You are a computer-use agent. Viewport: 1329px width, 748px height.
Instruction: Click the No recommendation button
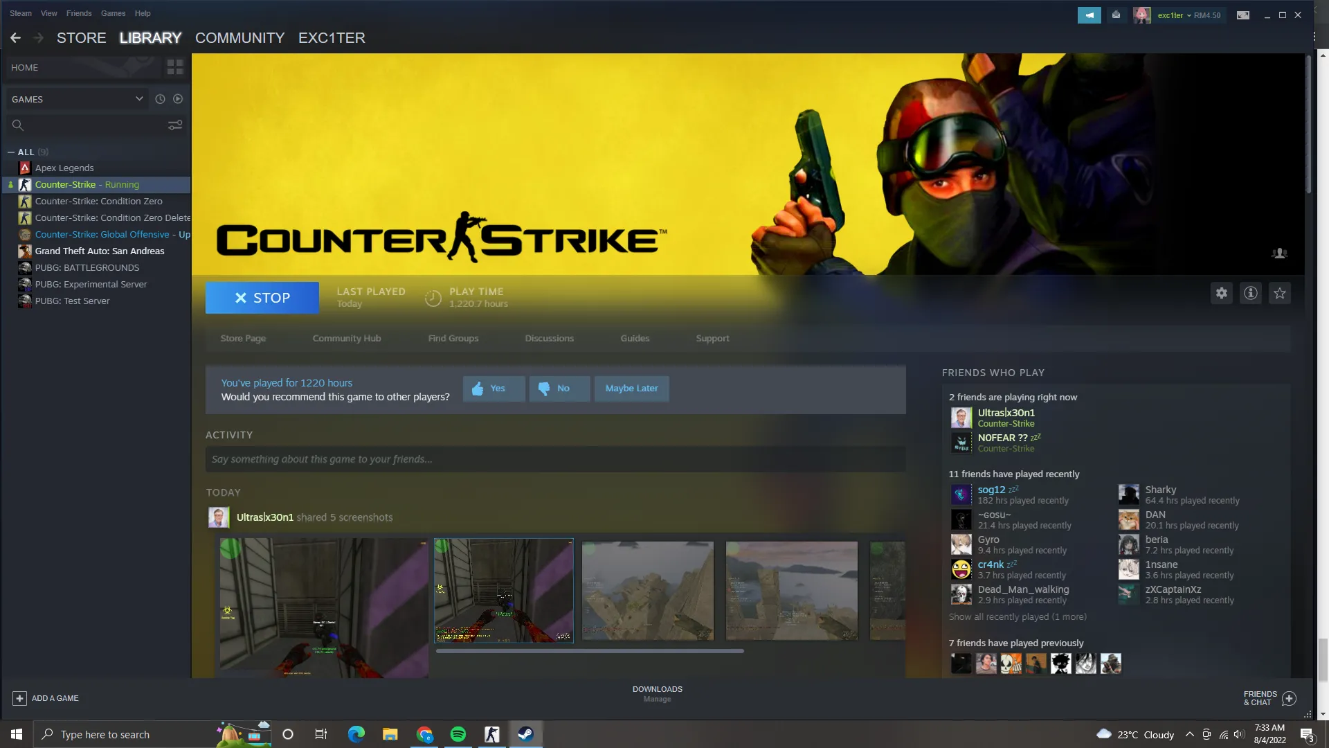[560, 389]
